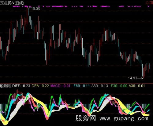Click the lowest candlestick above 14.93 label
The width and height of the screenshot is (153, 126).
click(144, 73)
